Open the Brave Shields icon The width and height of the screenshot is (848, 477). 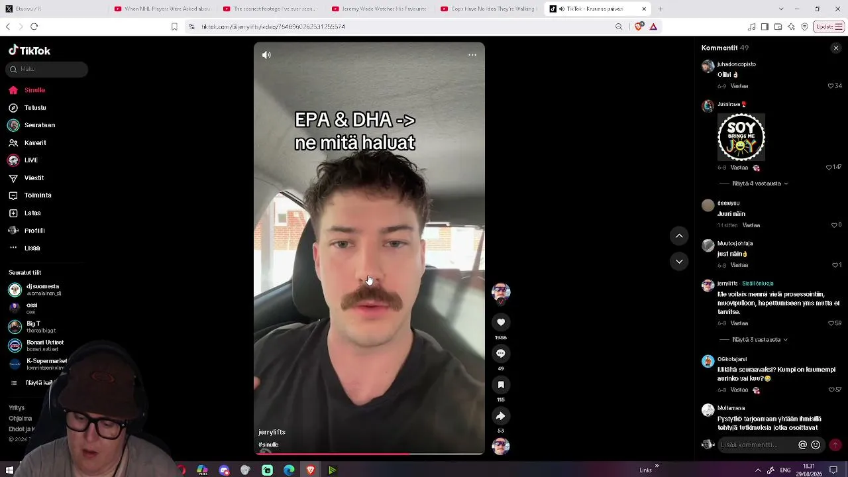639,26
